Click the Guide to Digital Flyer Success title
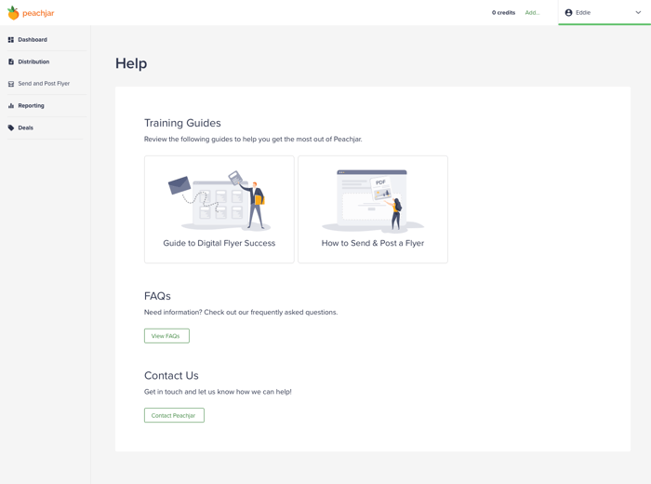Screen dimensions: 651x484 pos(219,243)
